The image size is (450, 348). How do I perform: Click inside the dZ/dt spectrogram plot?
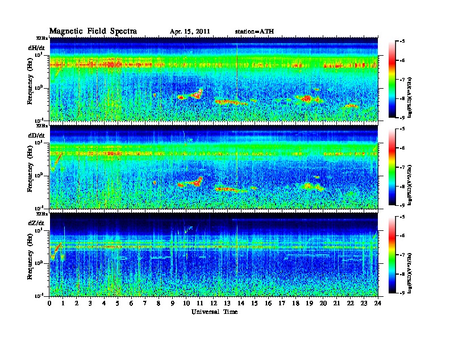[x=214, y=255]
